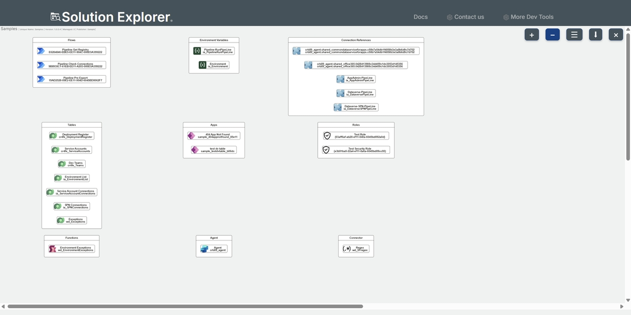Click the Test Security Role shield icon
631x315 pixels.
(326, 150)
